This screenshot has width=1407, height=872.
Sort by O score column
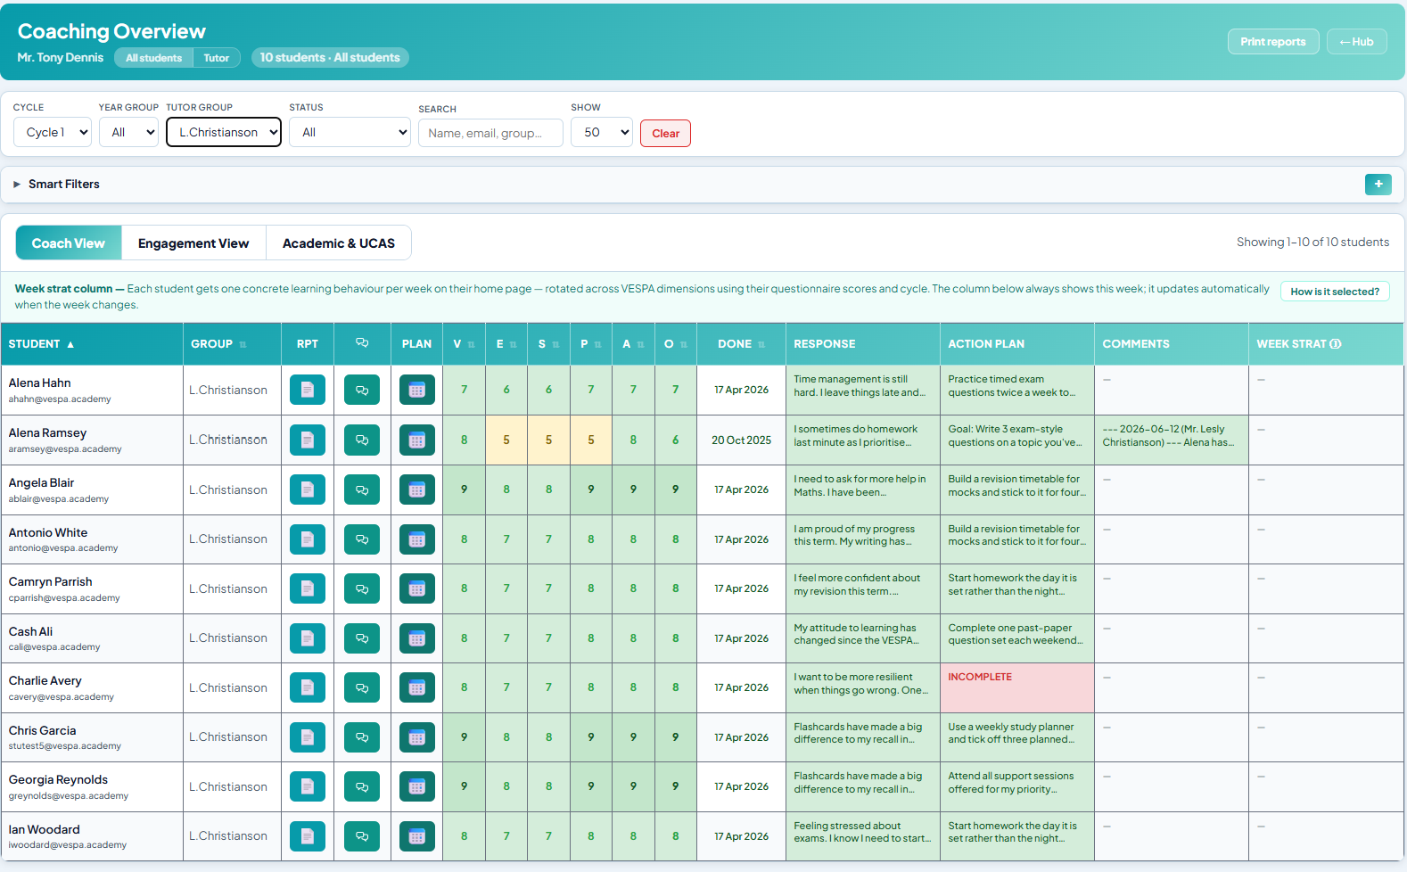coord(676,344)
